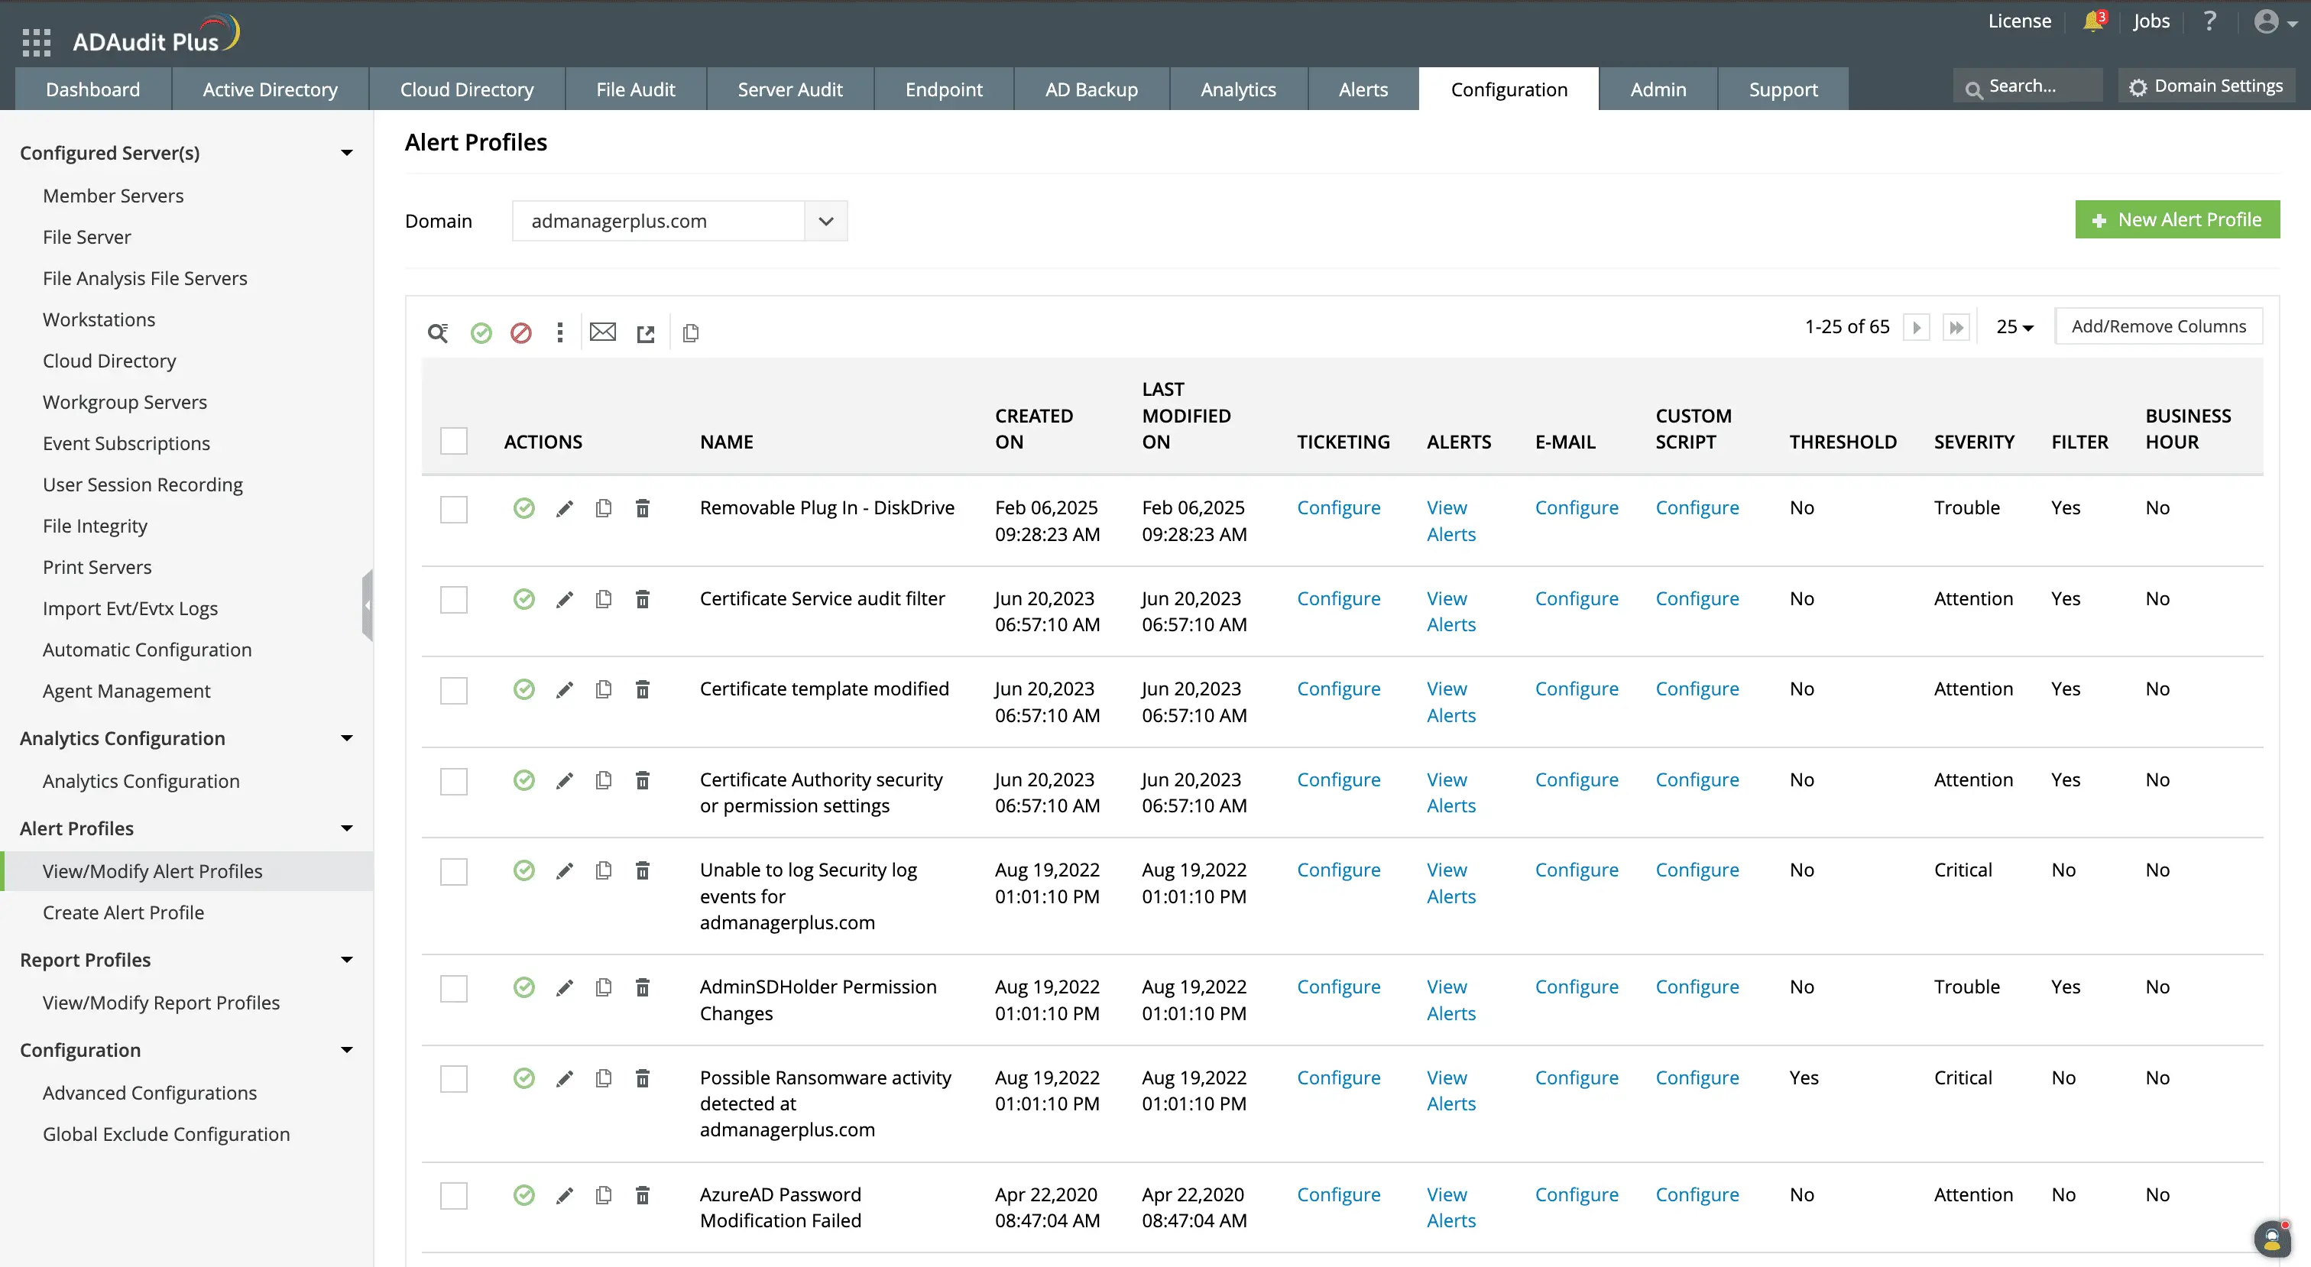Click the disable profiles red toolbar icon
The height and width of the screenshot is (1267, 2311).
coord(521,333)
